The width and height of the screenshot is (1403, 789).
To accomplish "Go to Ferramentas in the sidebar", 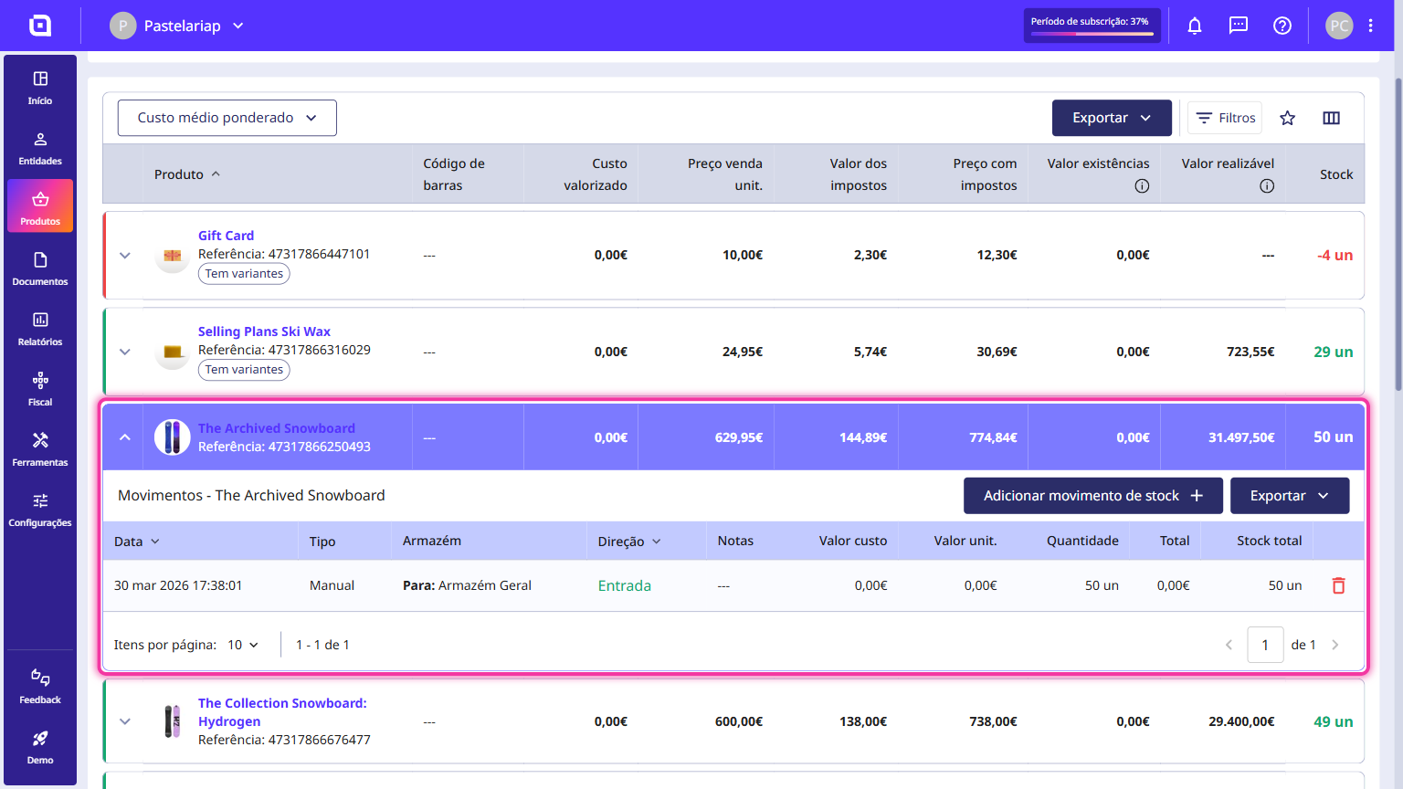I will click(40, 449).
